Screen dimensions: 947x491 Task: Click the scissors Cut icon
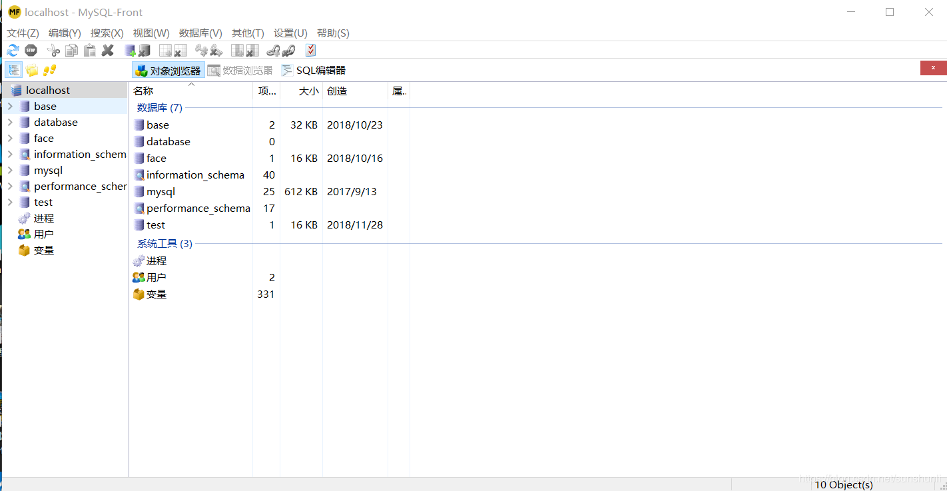(x=53, y=50)
